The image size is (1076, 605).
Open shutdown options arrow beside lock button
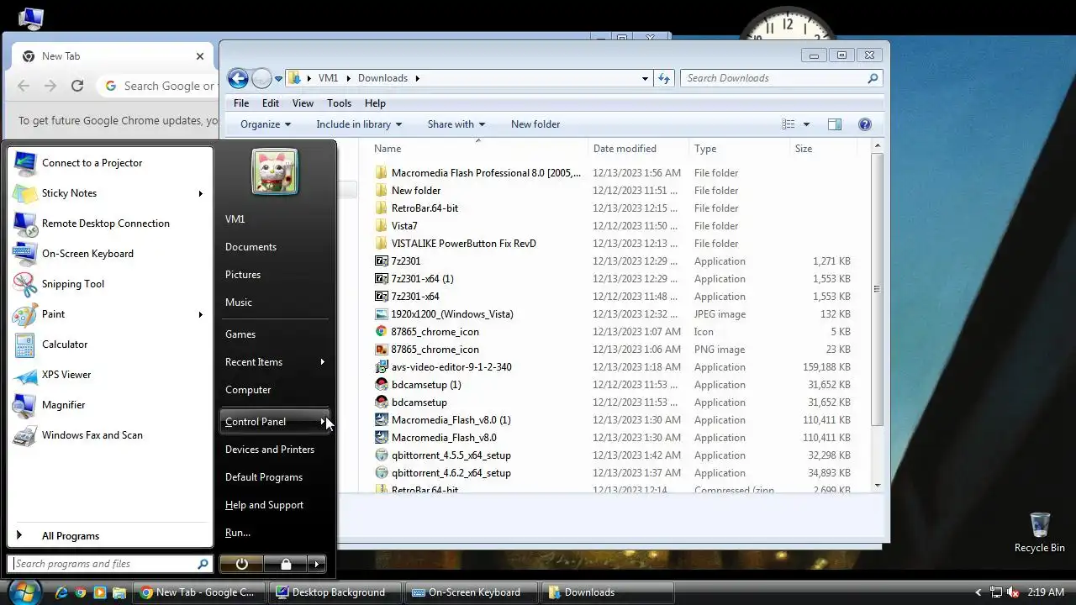tap(316, 564)
